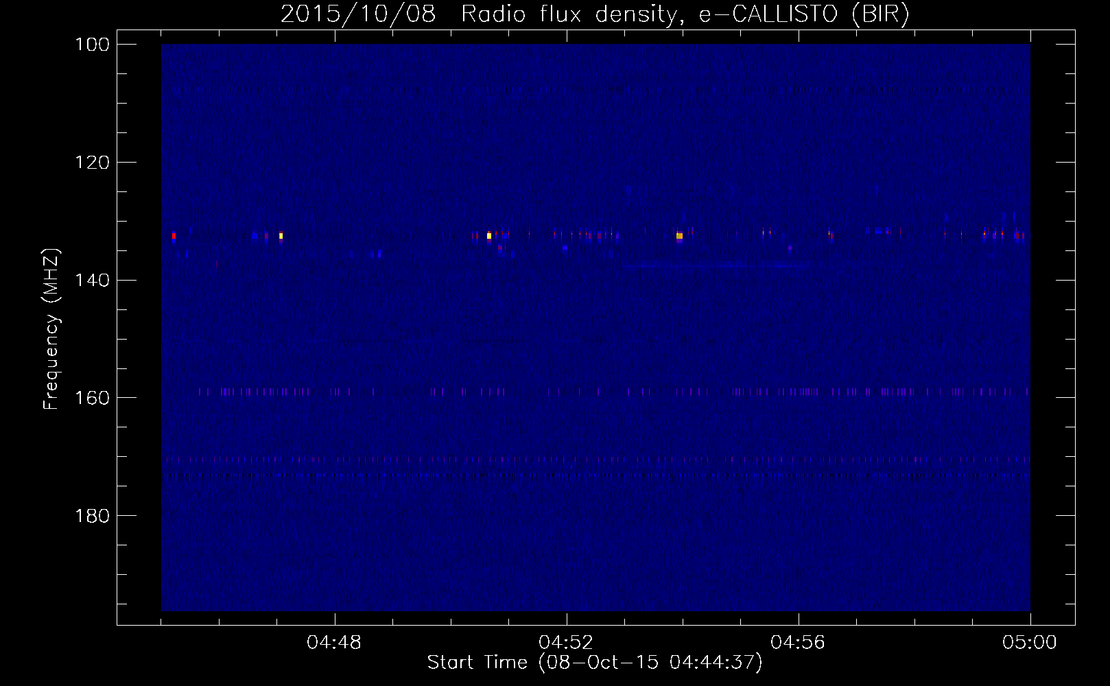1110x686 pixels.
Task: Click the 04:56 time tick label
Action: coord(798,643)
